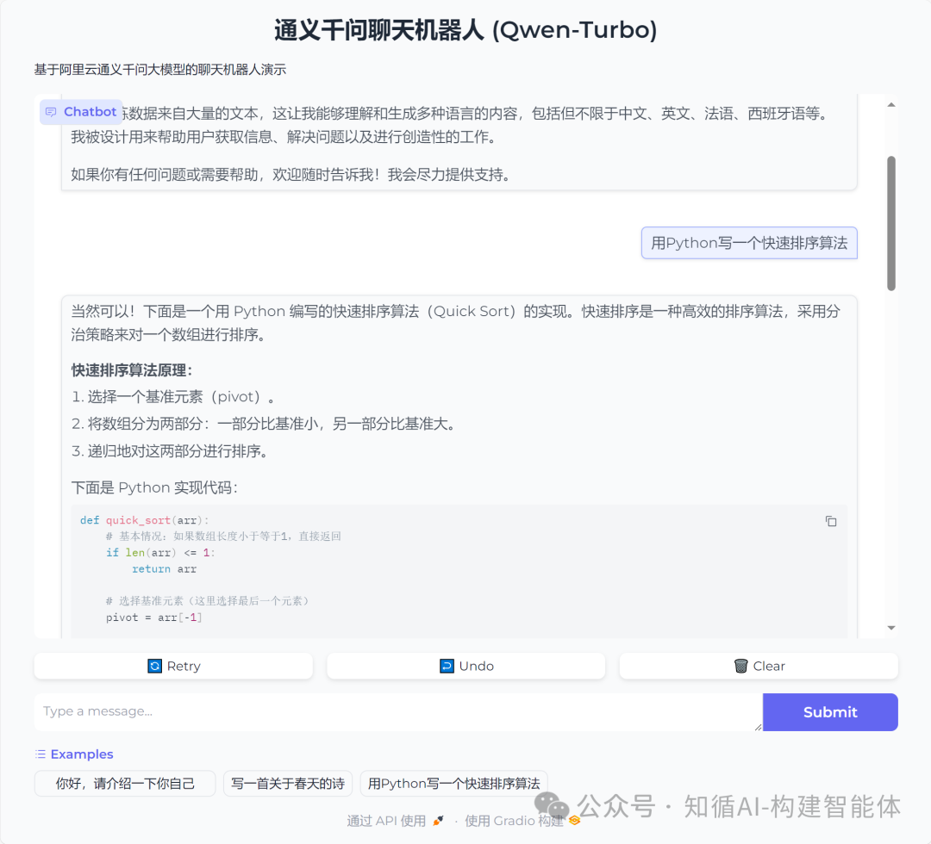Click the code line pivot = arr[-1]

pyautogui.click(x=154, y=617)
